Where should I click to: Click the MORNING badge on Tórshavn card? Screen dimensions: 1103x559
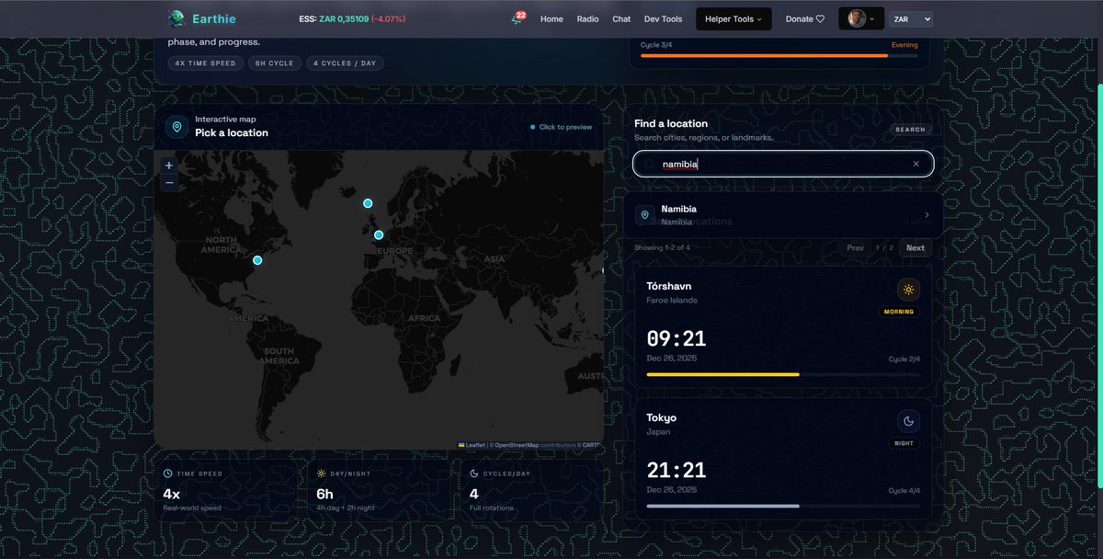(898, 312)
